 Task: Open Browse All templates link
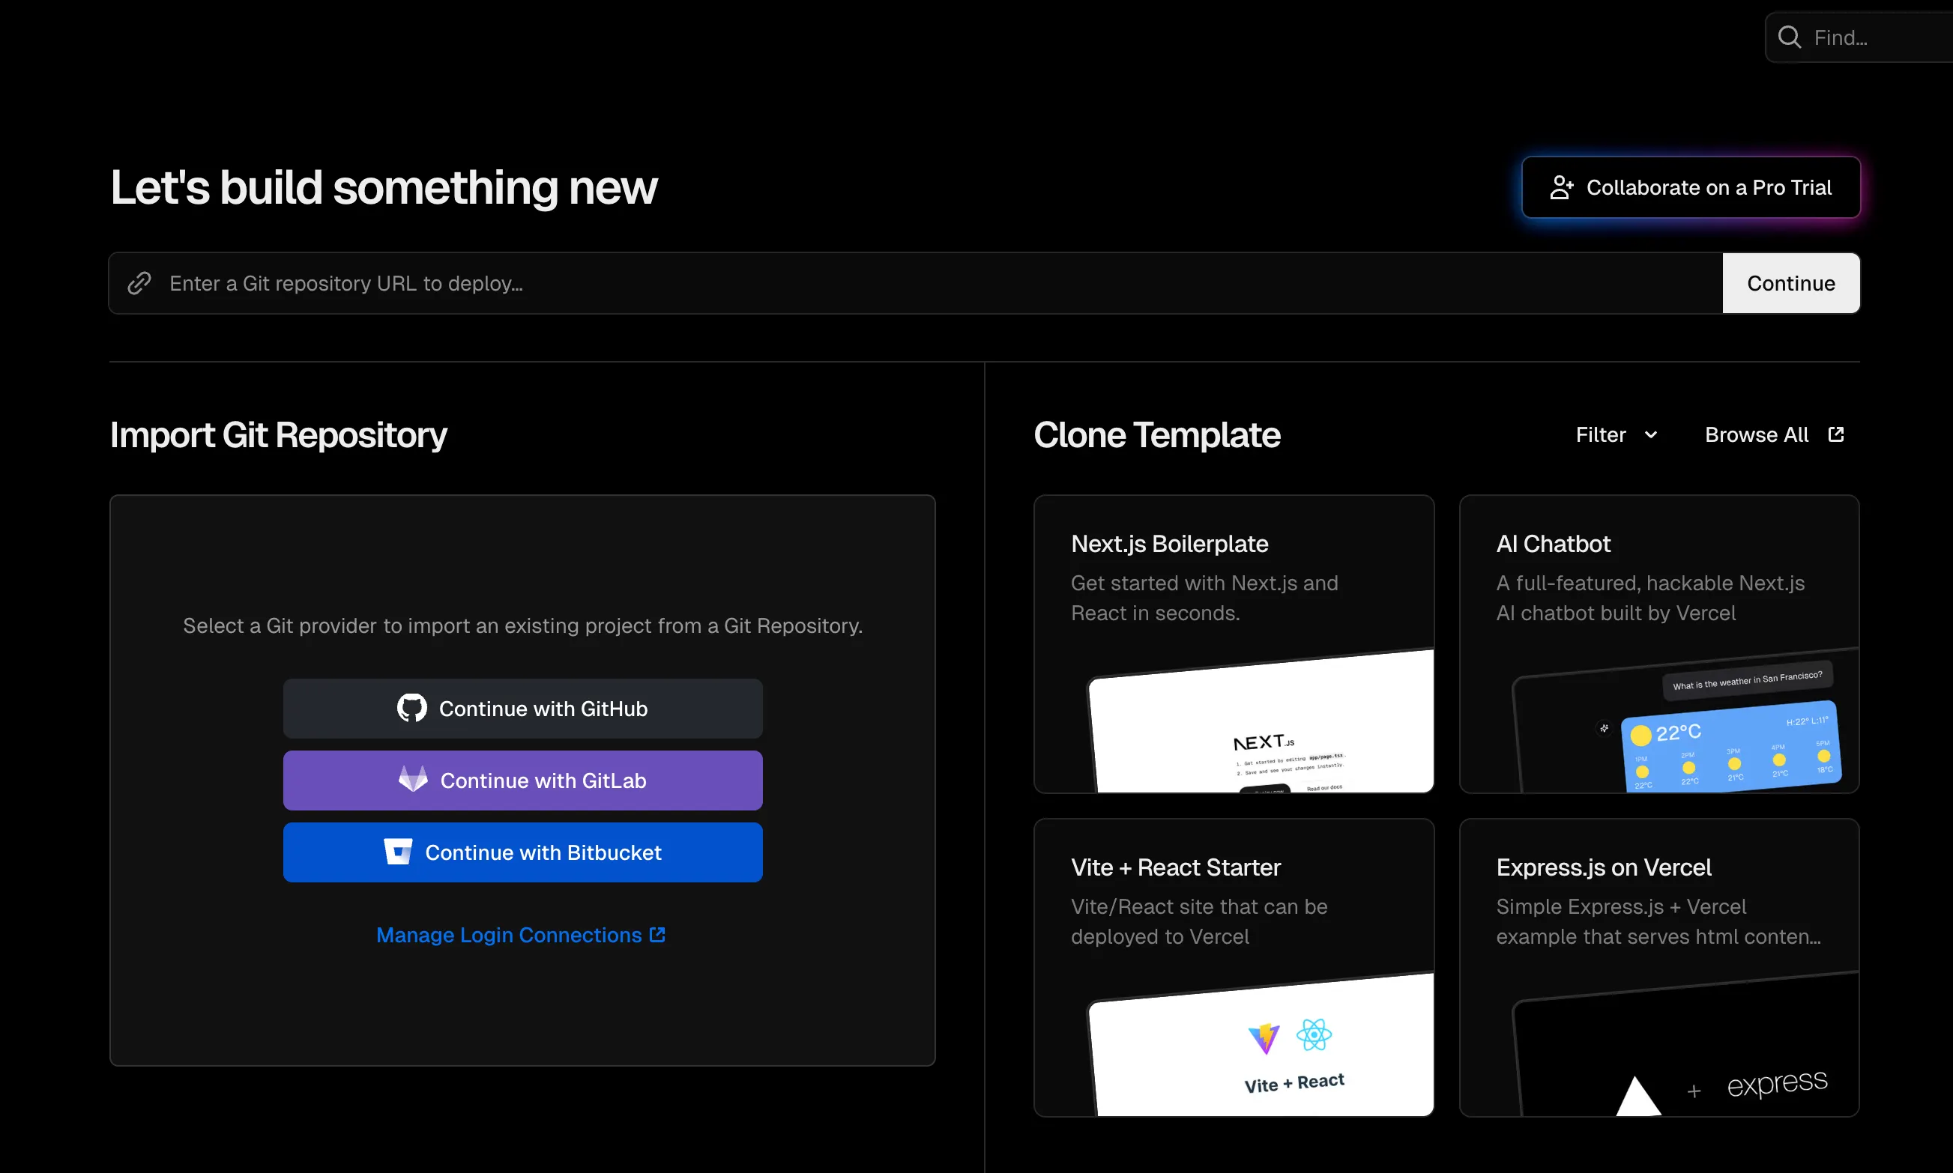pos(1756,434)
